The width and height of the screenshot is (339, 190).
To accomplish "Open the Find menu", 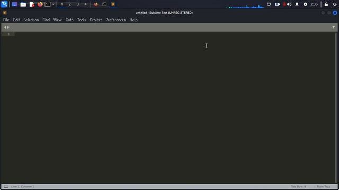I will [x=46, y=20].
